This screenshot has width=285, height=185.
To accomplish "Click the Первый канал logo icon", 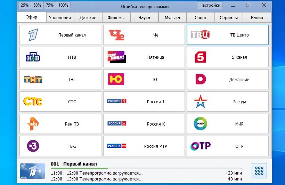I will point(33,35).
